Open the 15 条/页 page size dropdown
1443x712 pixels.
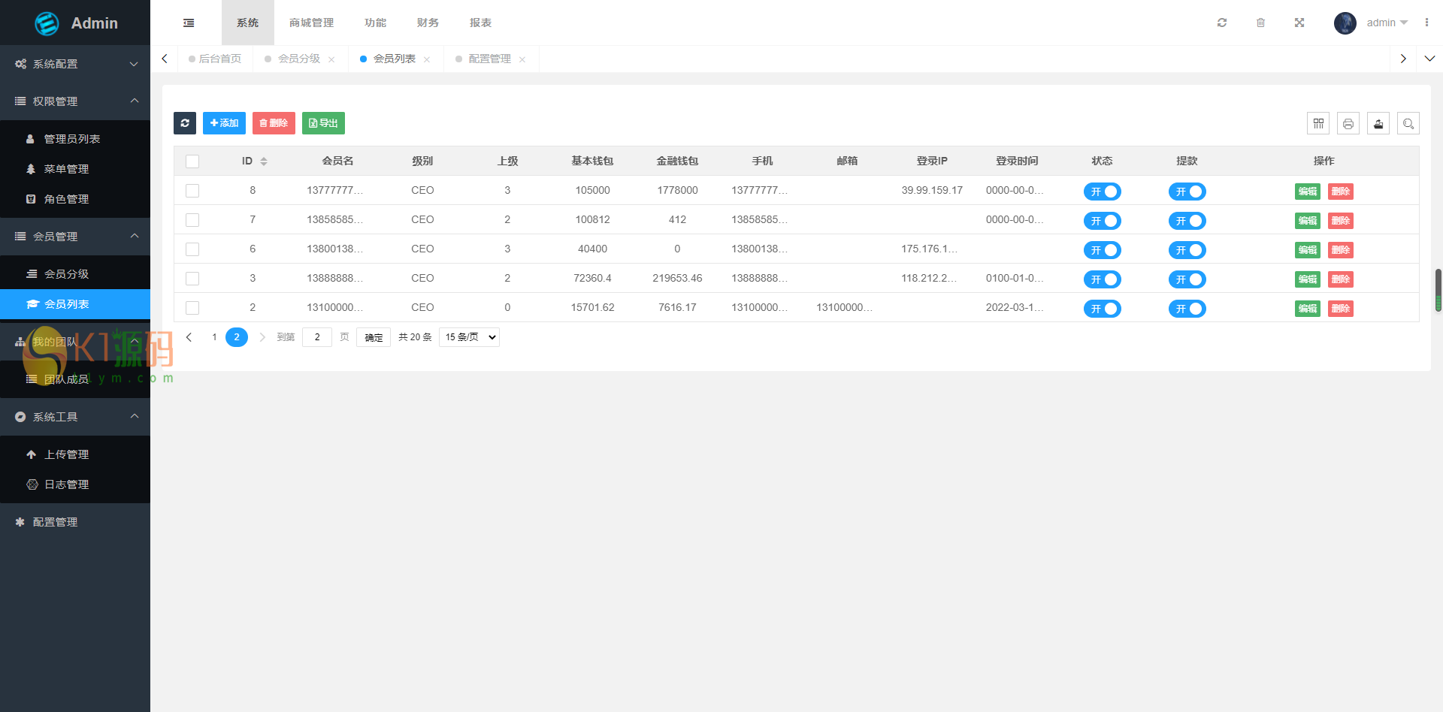coord(469,337)
